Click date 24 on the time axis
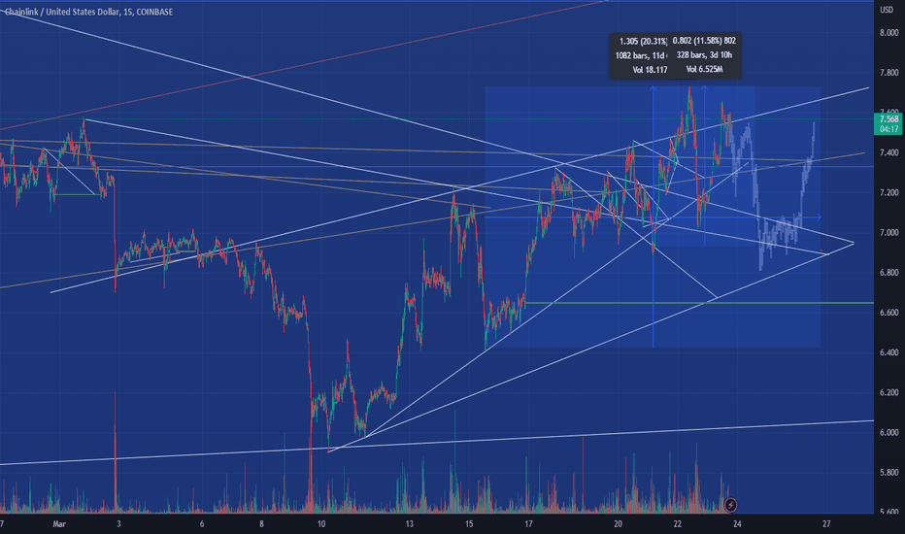This screenshot has height=534, width=905. pyautogui.click(x=737, y=524)
